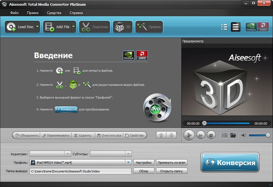Click the Свойства properties button
Image resolution: width=273 pixels, height=187 pixels.
coord(134,135)
